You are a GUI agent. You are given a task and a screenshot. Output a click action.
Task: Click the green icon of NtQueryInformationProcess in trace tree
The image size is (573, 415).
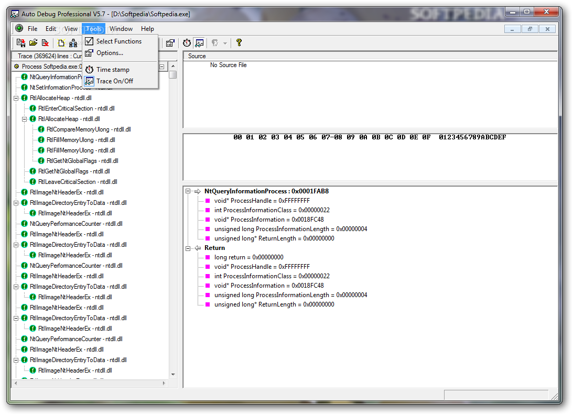pos(25,77)
